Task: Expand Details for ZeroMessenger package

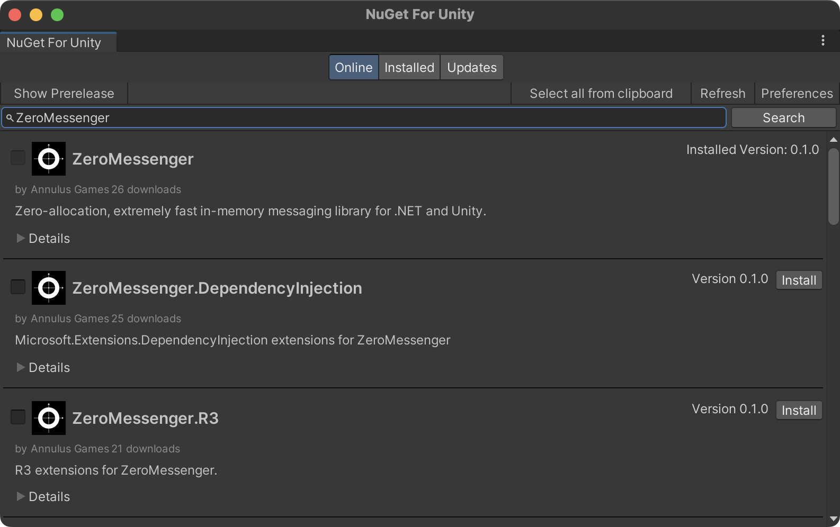Action: [43, 239]
